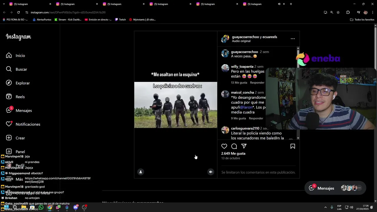
Task: View the 13 Me gusta likes
Action: pos(239,83)
